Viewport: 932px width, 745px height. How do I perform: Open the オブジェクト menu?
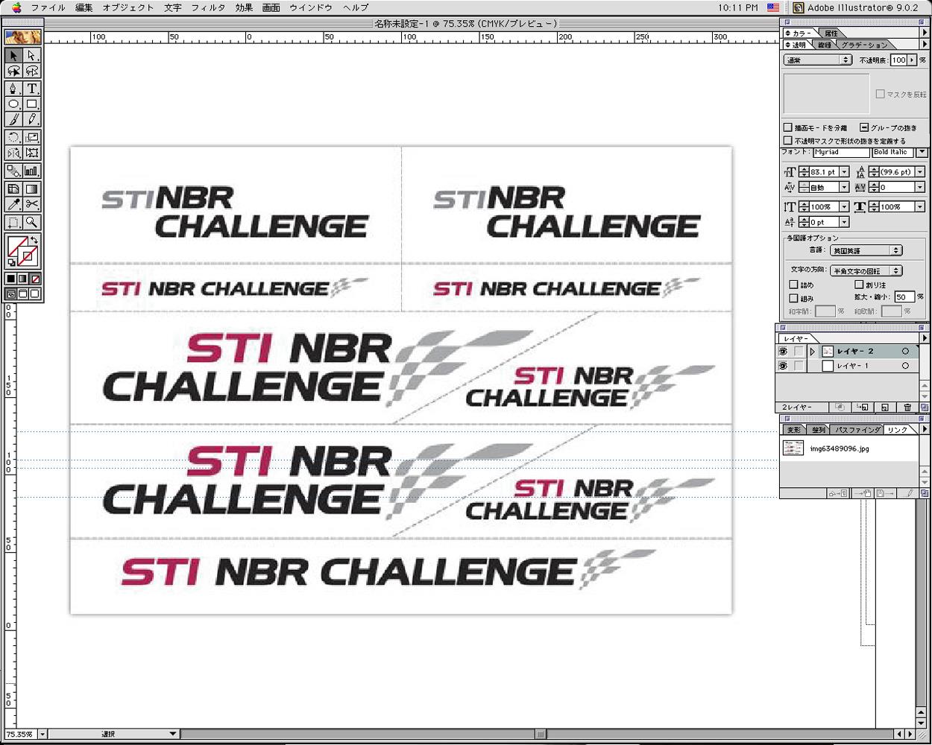[127, 7]
